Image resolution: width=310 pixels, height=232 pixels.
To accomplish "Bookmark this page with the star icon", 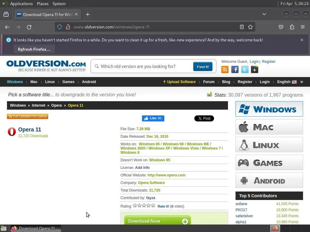I will [x=250, y=27].
